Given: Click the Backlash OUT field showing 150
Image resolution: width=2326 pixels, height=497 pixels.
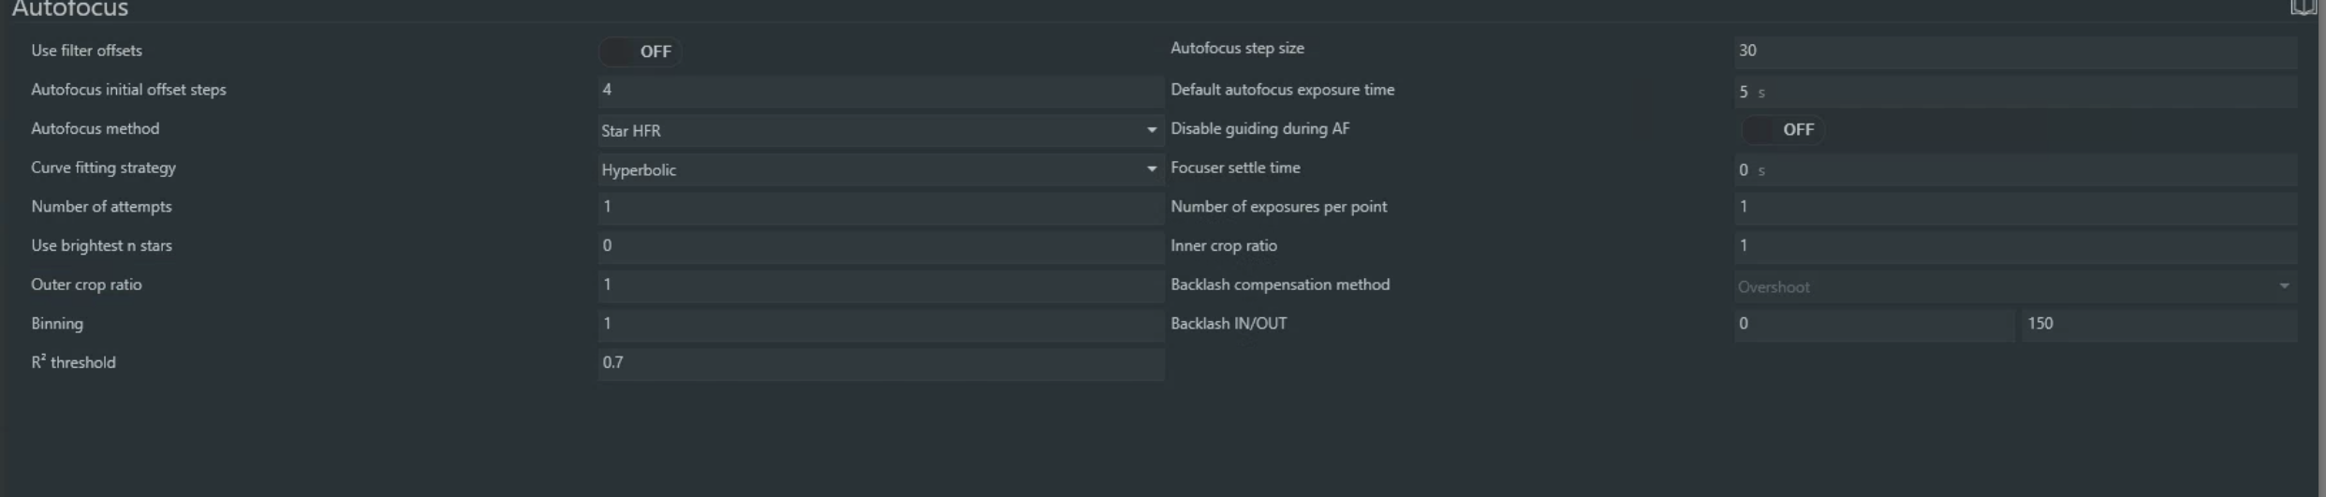Looking at the screenshot, I should click(x=2157, y=324).
